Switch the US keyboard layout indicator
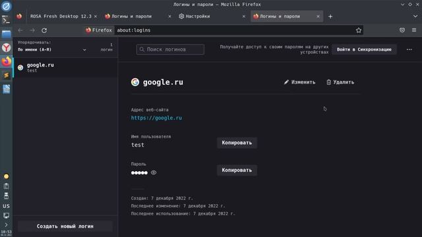 (6, 206)
